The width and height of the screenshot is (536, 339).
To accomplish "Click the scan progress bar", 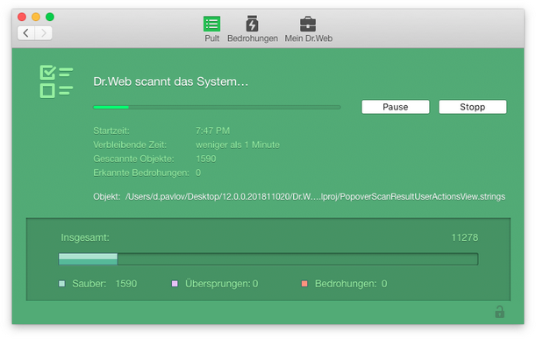I will (217, 107).
